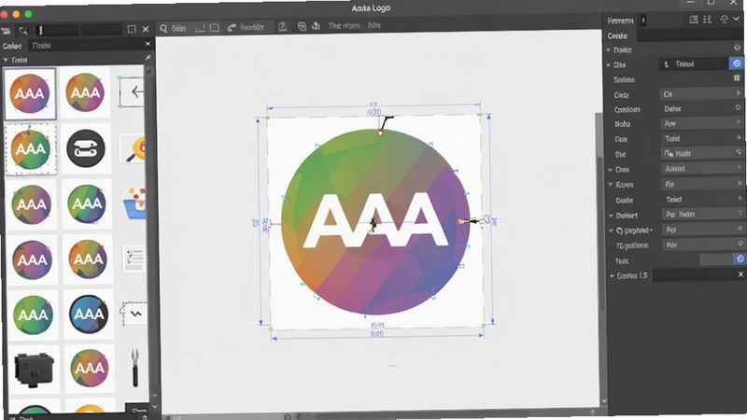
Task: Click the rotation handle at the top of the logo circle
Action: tap(381, 133)
